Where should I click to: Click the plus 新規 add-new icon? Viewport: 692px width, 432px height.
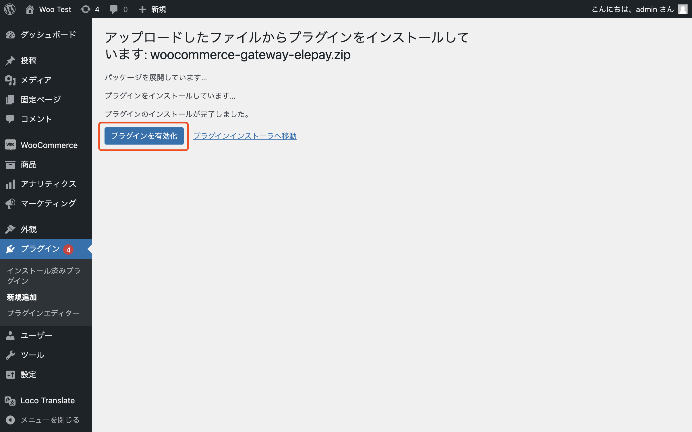pos(142,9)
